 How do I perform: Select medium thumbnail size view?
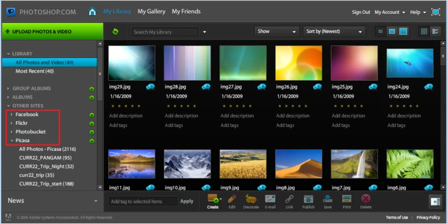click(392, 31)
